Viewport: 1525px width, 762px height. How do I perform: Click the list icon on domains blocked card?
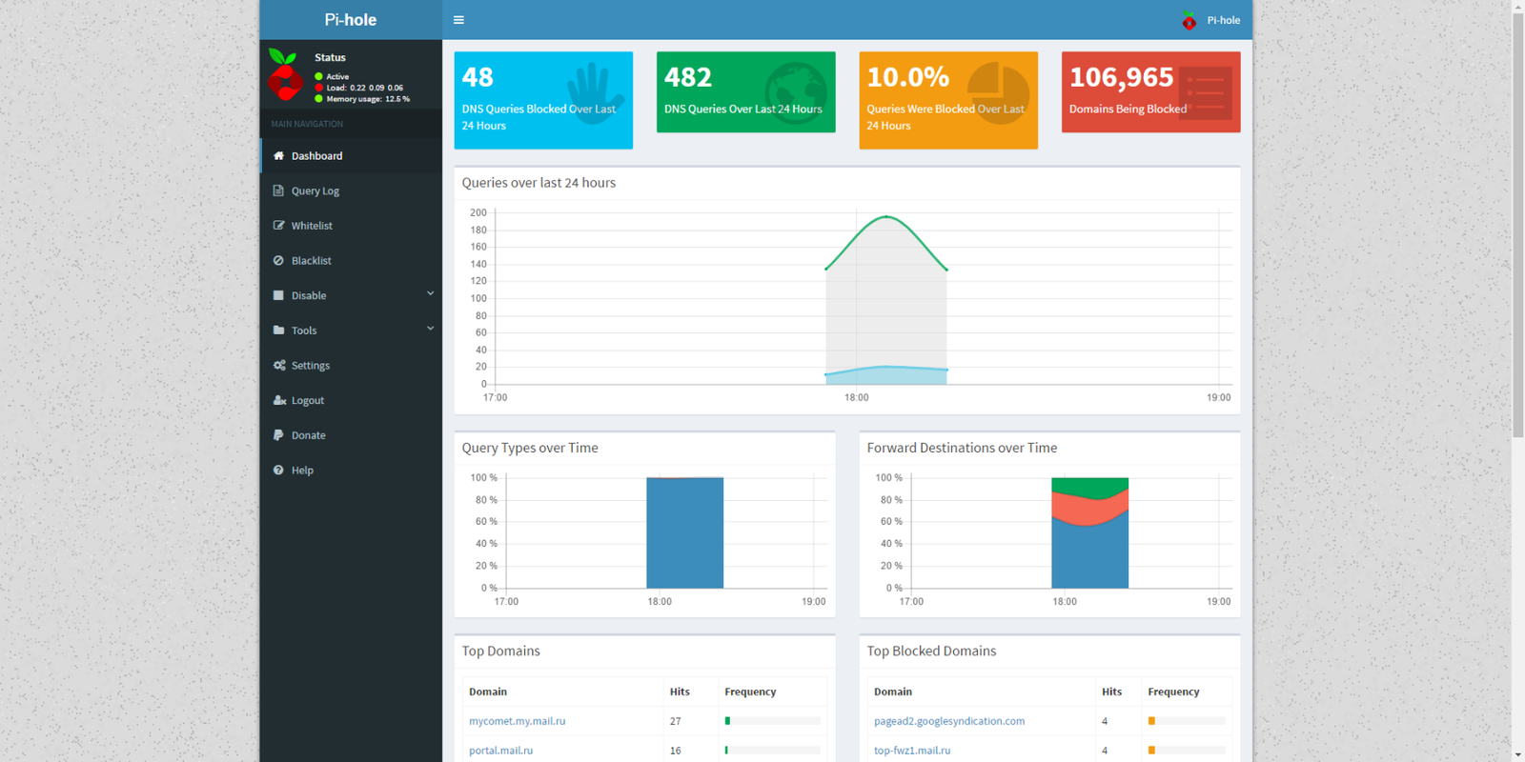click(1206, 92)
